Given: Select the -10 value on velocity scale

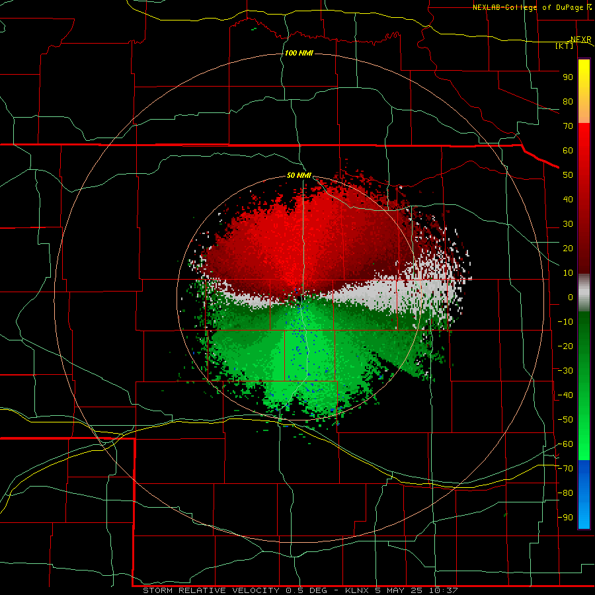Looking at the screenshot, I should [565, 322].
